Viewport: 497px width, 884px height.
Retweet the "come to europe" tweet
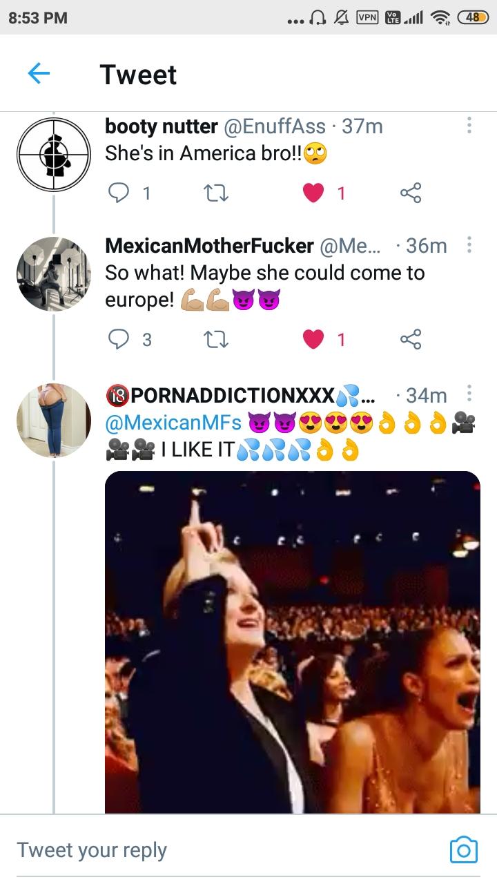coord(217,339)
